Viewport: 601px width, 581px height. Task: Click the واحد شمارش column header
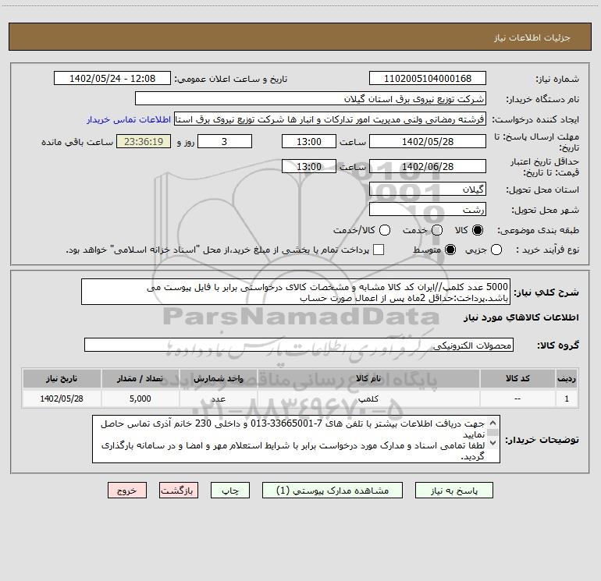[218, 378]
